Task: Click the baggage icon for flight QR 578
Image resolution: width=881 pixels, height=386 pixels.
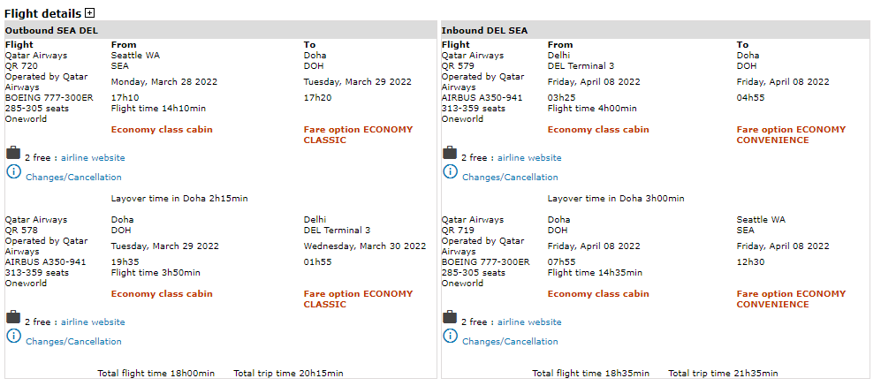Action: [x=13, y=317]
